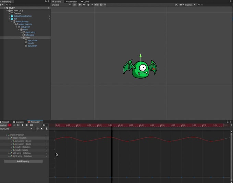This screenshot has width=233, height=183.
Task: Click the component editor tools icon
Action: point(176,5)
